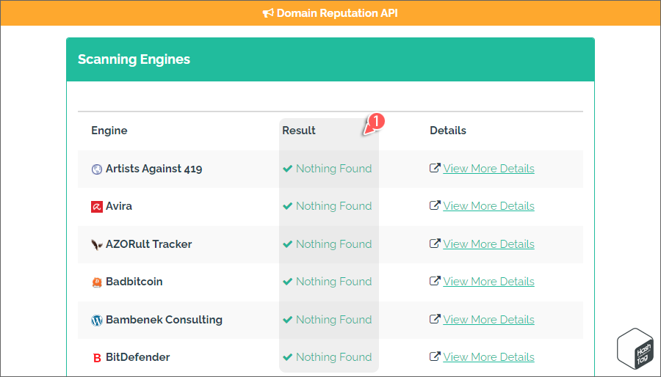Click Nothing Found result for AZORult Tracker
Screen dimensions: 661x377
coord(334,244)
